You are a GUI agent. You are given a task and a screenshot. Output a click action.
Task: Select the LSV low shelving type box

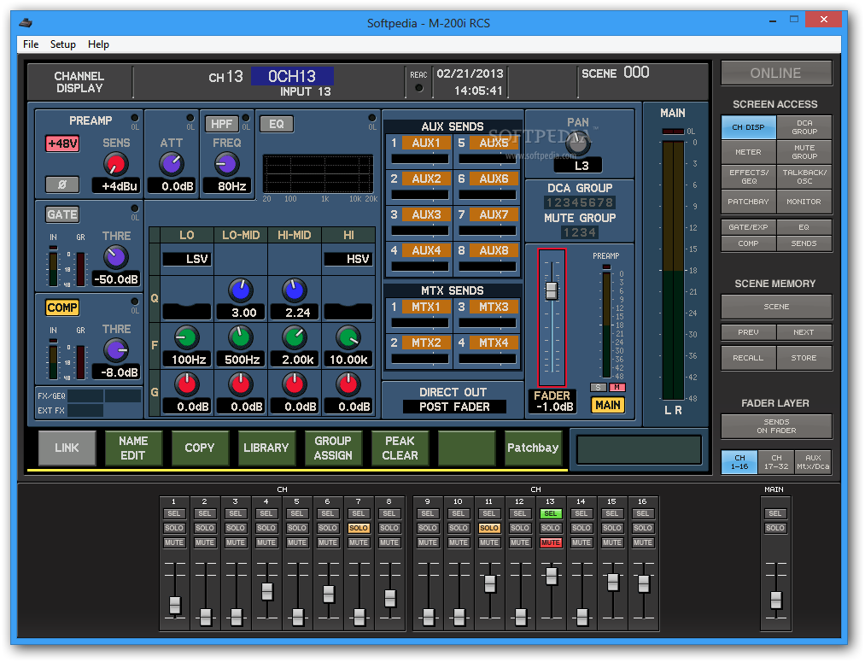coord(186,259)
